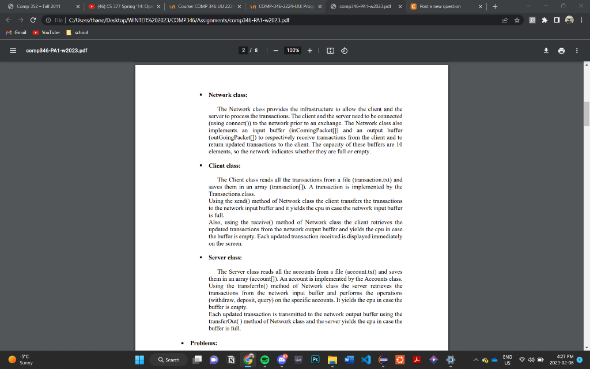Zoom in with the plus button
The width and height of the screenshot is (590, 369).
pos(309,50)
